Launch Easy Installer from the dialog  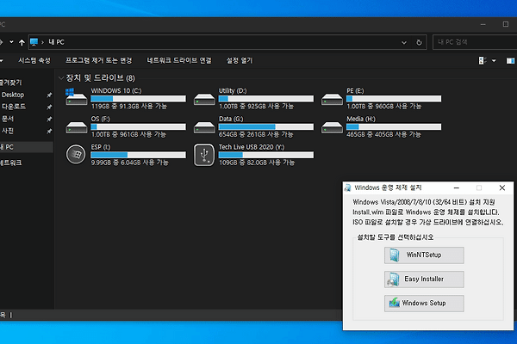click(x=424, y=279)
